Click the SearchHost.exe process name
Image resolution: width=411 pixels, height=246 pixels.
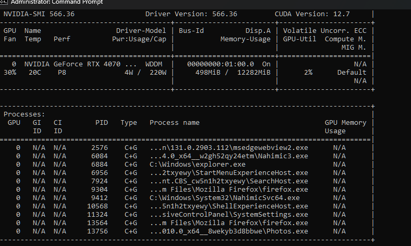[x=229, y=181]
